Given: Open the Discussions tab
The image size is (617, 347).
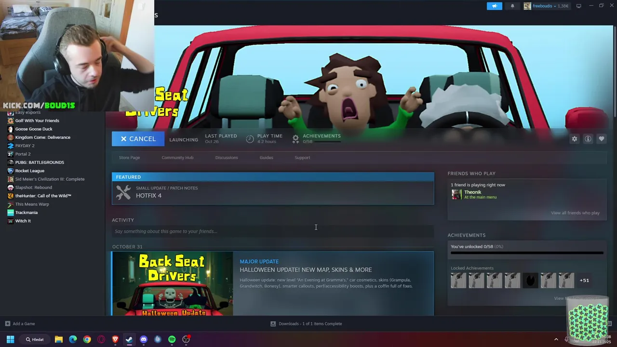Looking at the screenshot, I should 227,158.
